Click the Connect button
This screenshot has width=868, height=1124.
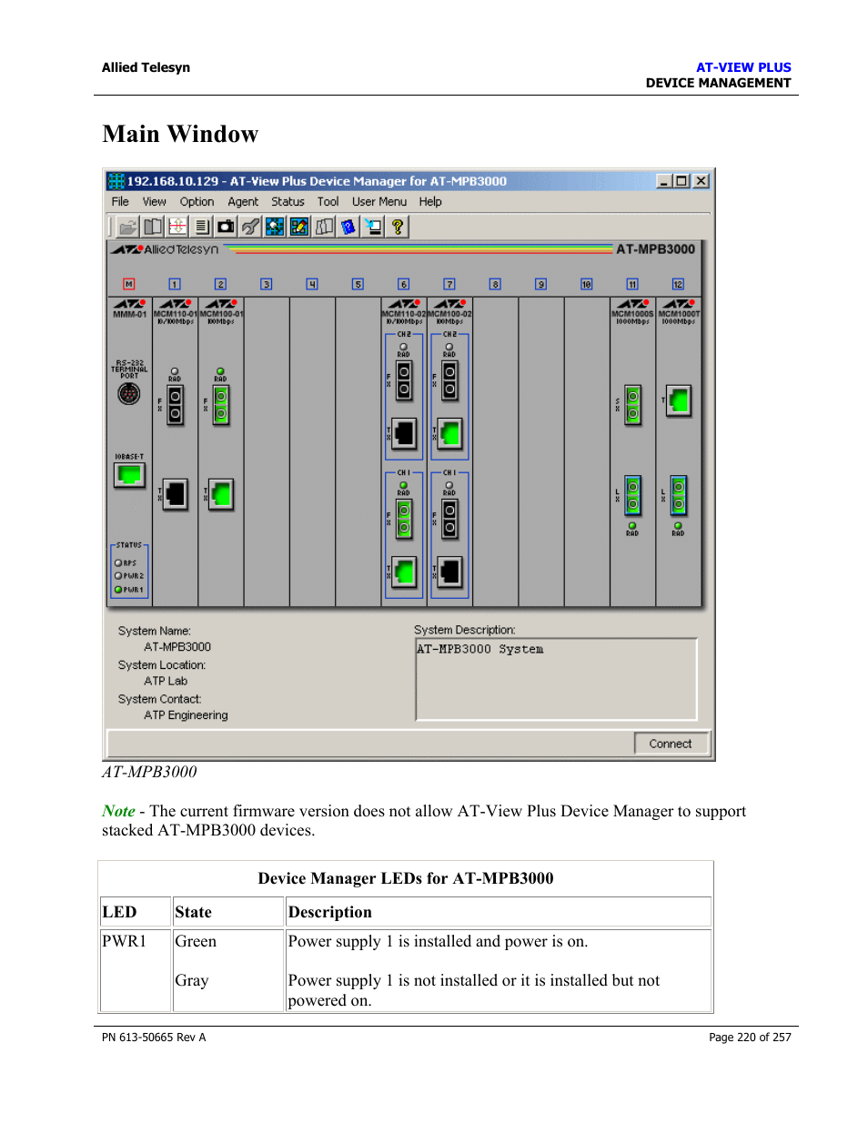click(x=671, y=744)
